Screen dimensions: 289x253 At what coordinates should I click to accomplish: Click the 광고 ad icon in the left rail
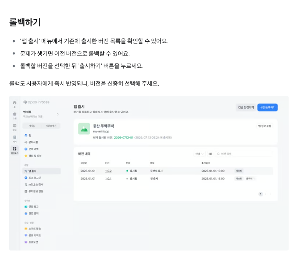pos(15,126)
